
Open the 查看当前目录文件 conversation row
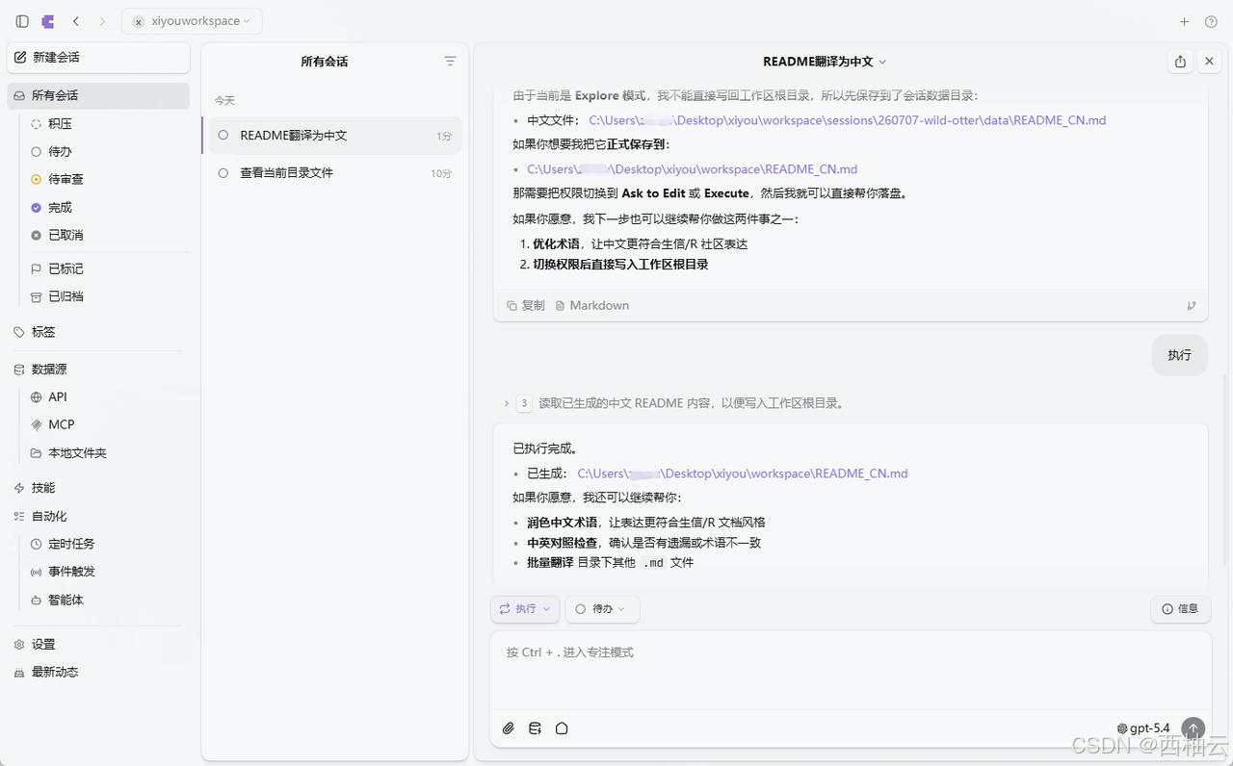[x=333, y=173]
